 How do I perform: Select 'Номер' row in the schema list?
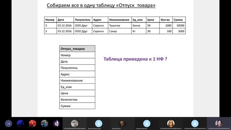coord(77,55)
